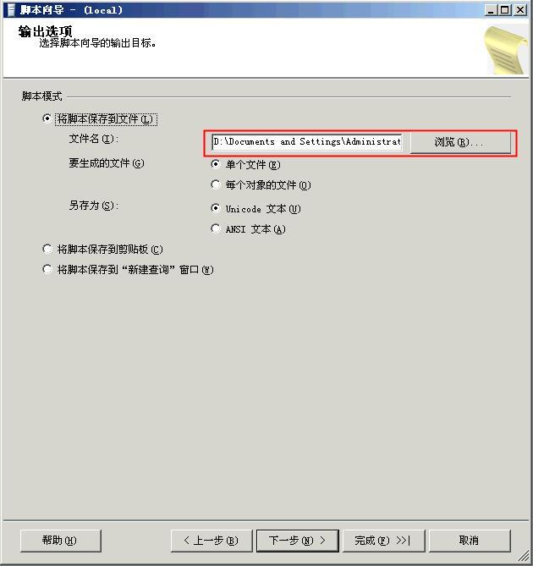This screenshot has height=566, width=533.
Task: Click the scroll paper wizard graphic
Action: point(506,49)
